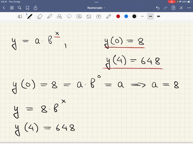
Task: Select the Text box tool
Action: tap(99, 16)
